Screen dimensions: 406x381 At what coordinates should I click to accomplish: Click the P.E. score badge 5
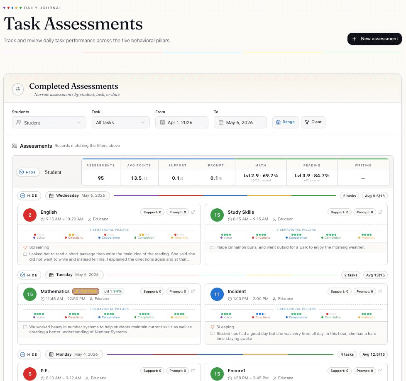(30, 374)
